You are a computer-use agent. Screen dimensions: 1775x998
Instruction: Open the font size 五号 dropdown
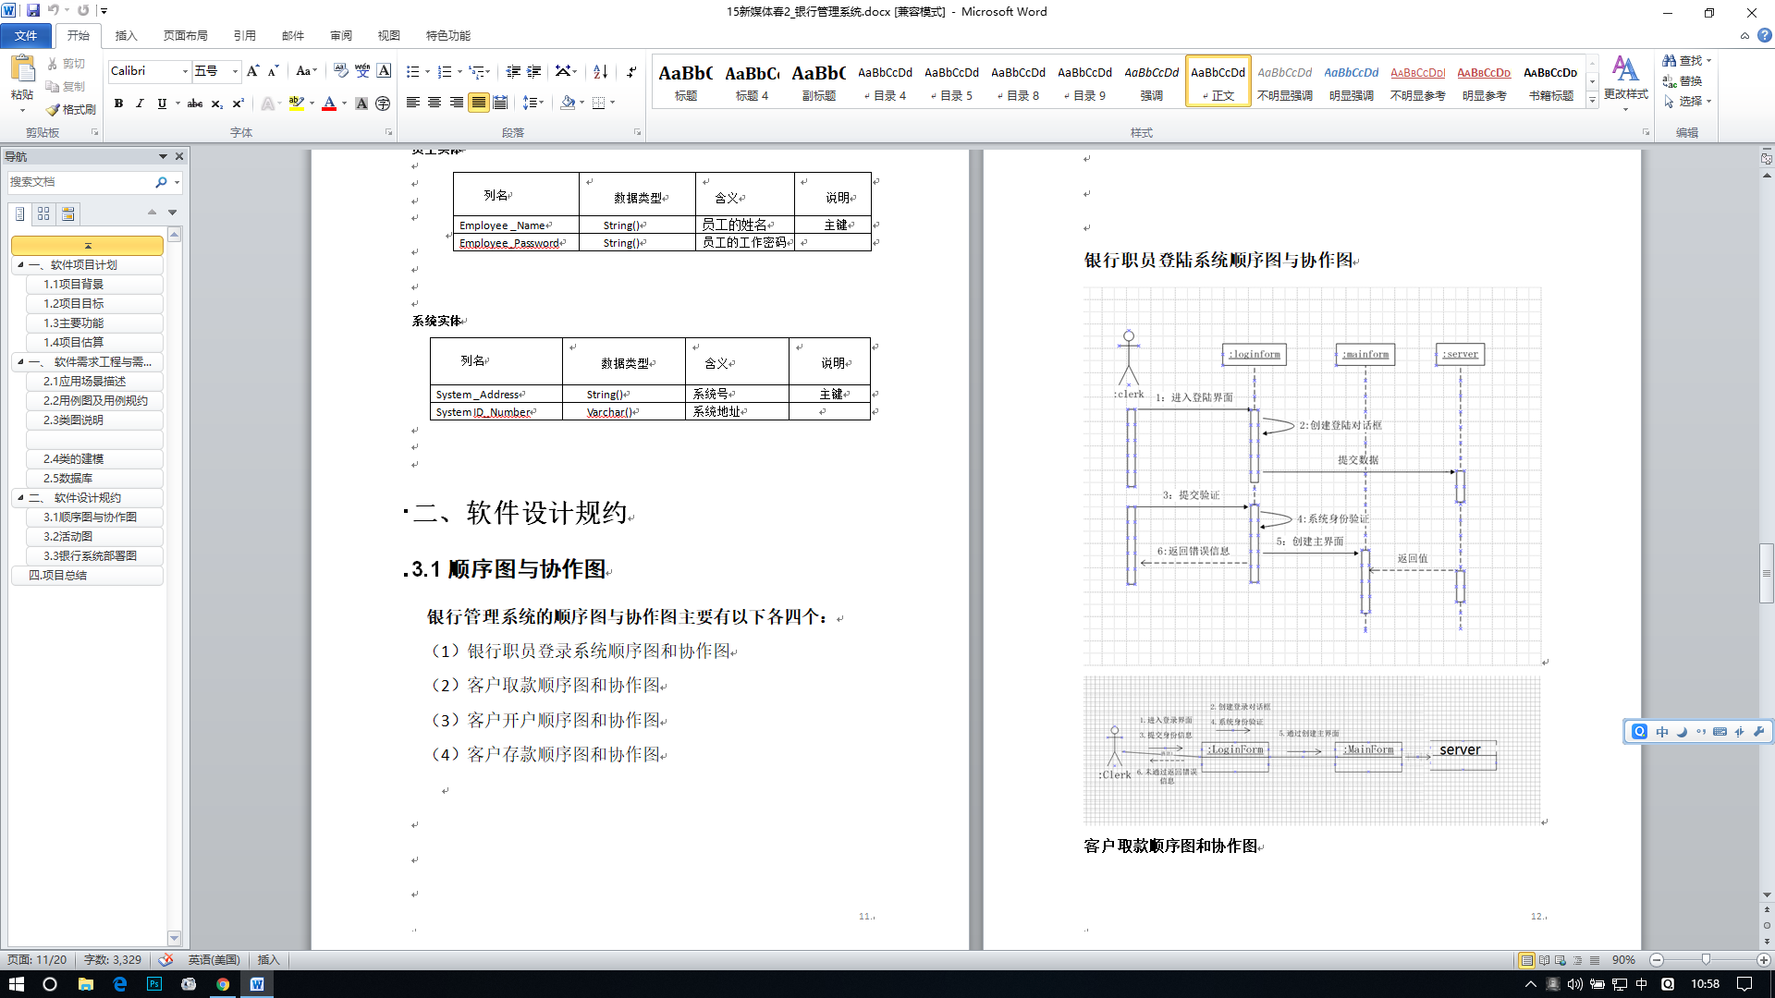[x=235, y=71]
